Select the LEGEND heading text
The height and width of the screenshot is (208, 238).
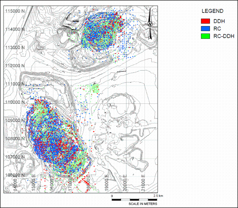tap(213, 11)
